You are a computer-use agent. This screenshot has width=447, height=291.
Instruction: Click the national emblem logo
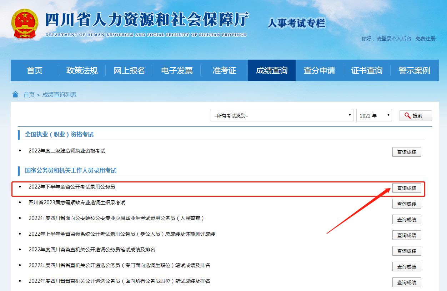(x=25, y=24)
